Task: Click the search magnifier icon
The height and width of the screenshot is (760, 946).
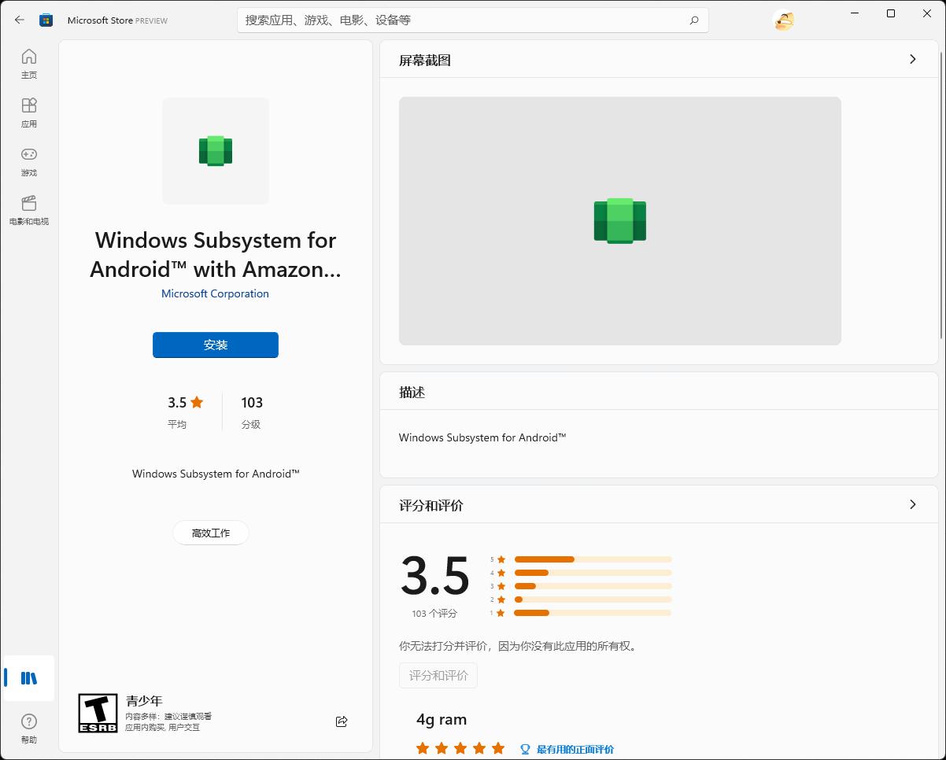Action: click(693, 20)
